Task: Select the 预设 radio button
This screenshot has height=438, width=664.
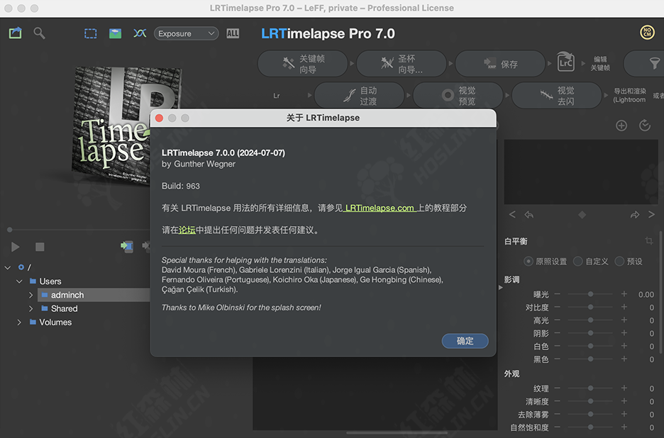Action: click(x=619, y=261)
